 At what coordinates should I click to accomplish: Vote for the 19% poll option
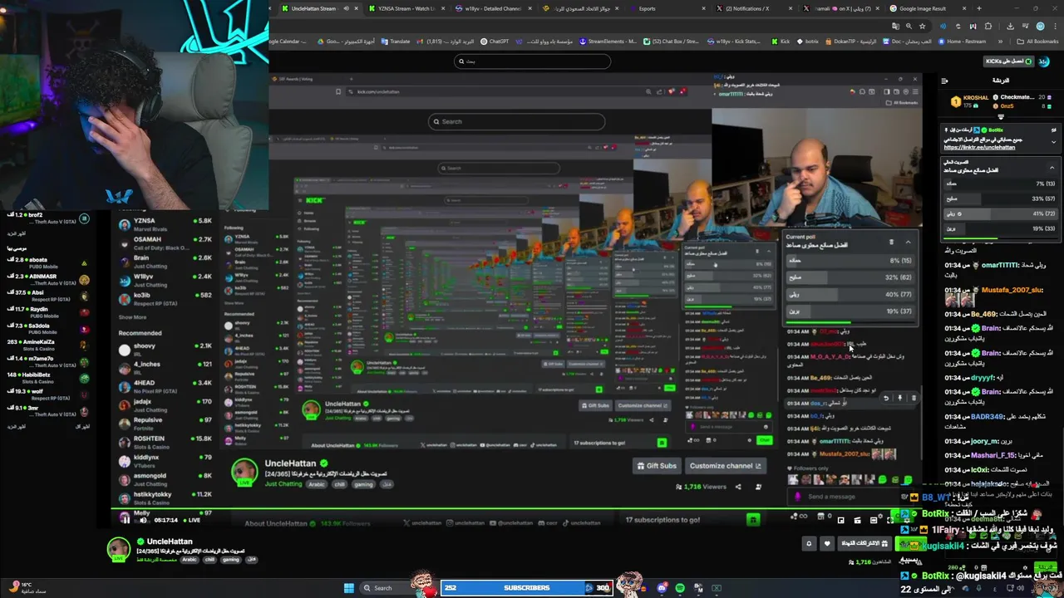point(999,228)
